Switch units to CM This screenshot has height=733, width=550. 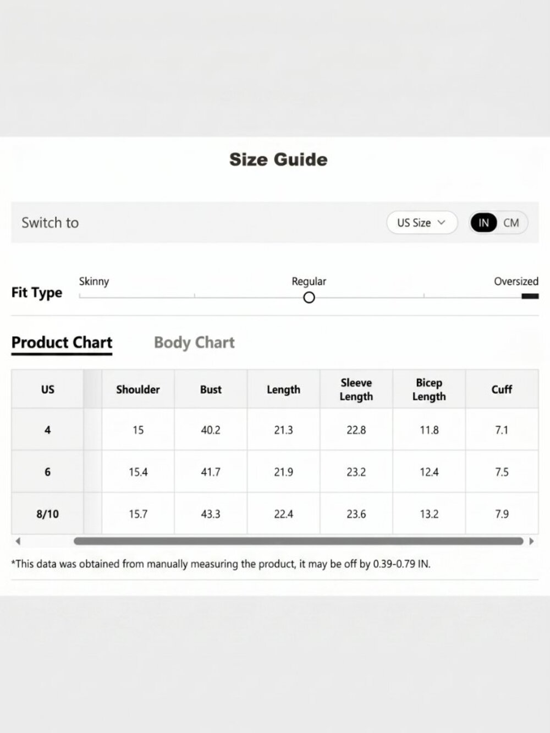pos(512,223)
